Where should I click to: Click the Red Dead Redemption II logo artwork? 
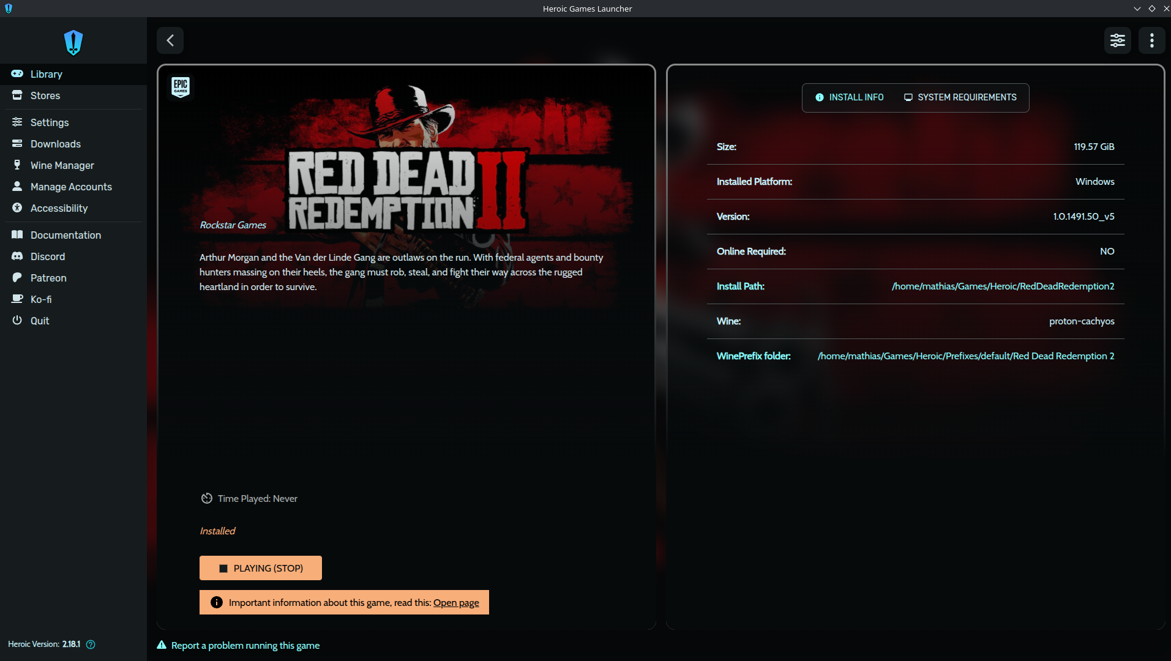pos(408,190)
